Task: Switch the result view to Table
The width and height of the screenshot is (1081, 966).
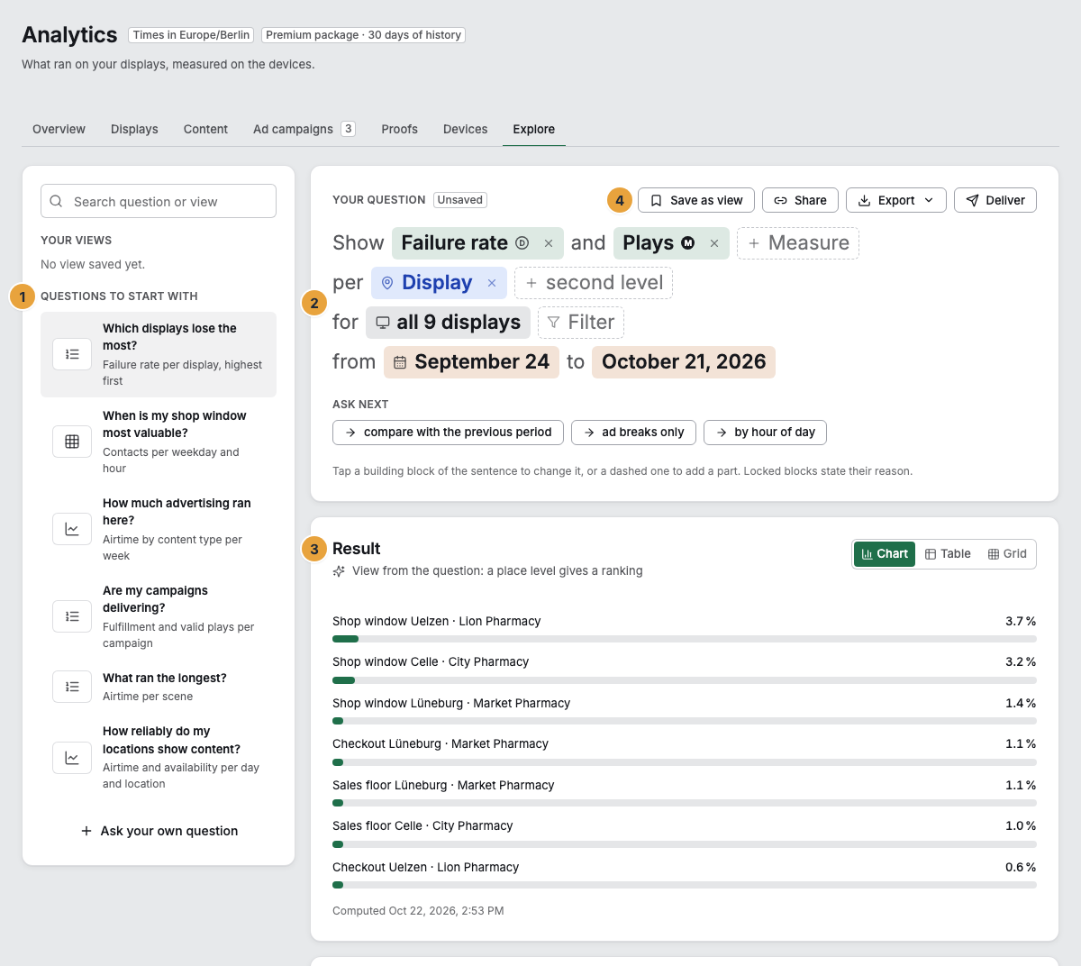Action: click(x=948, y=554)
